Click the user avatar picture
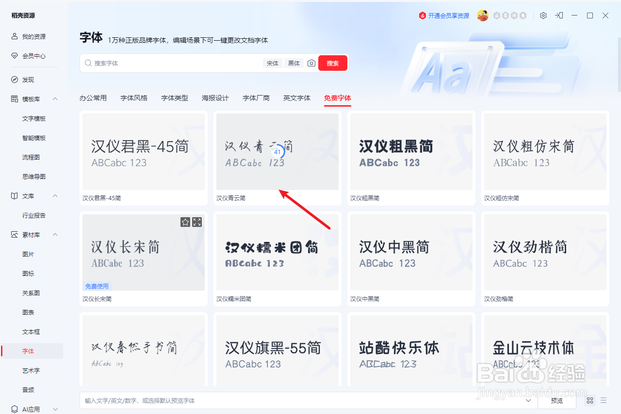Image resolution: width=621 pixels, height=414 pixels. [482, 16]
